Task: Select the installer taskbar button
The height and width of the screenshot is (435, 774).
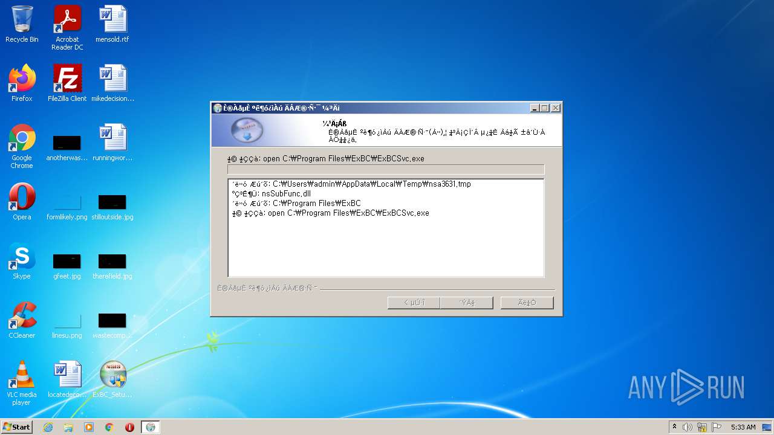Action: tap(151, 427)
